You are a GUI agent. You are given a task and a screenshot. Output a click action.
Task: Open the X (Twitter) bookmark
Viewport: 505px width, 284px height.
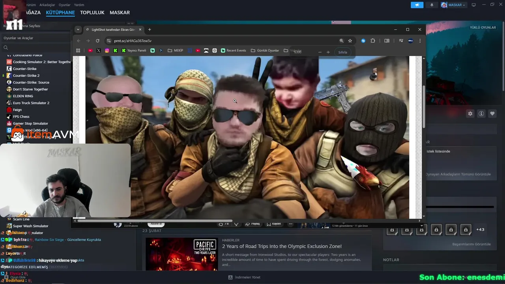tap(99, 50)
